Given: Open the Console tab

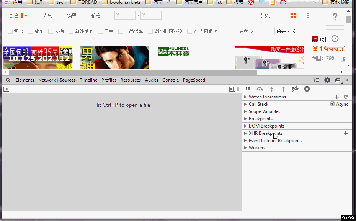Looking at the screenshot, I should (x=170, y=80).
